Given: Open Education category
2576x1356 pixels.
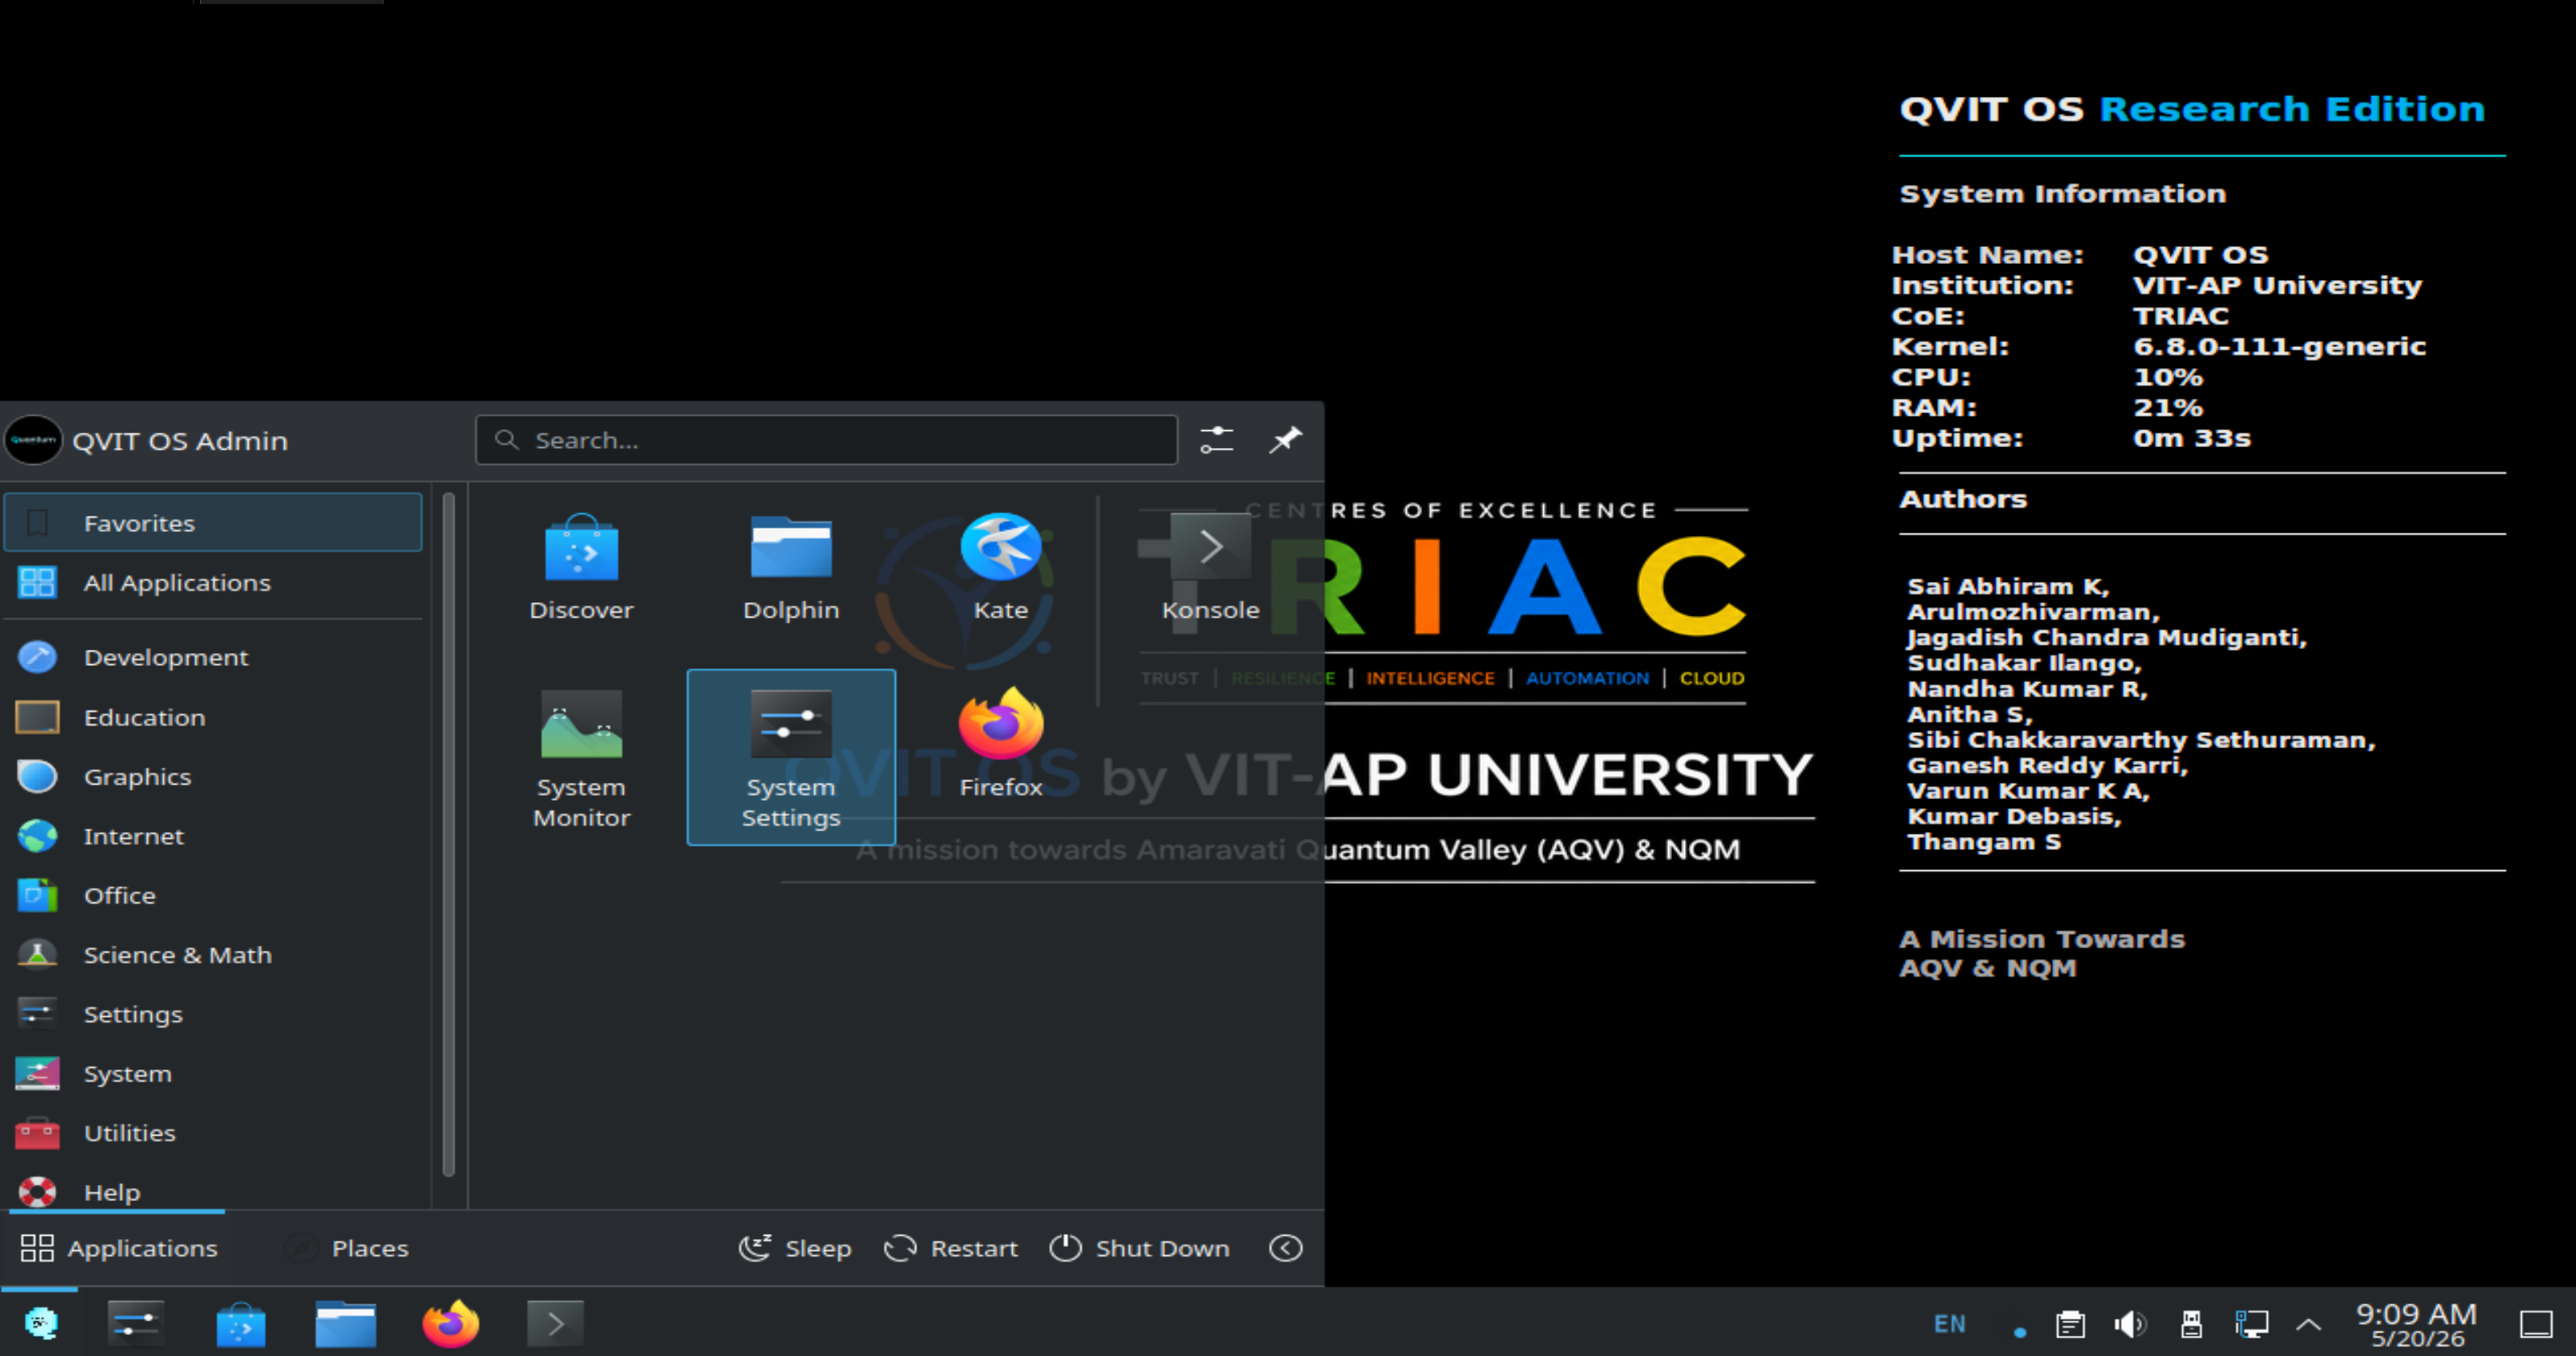Looking at the screenshot, I should click(213, 717).
